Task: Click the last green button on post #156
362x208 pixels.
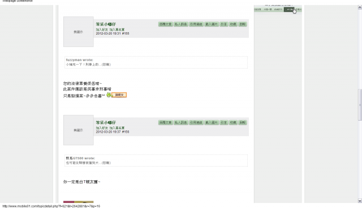Action: pyautogui.click(x=243, y=122)
